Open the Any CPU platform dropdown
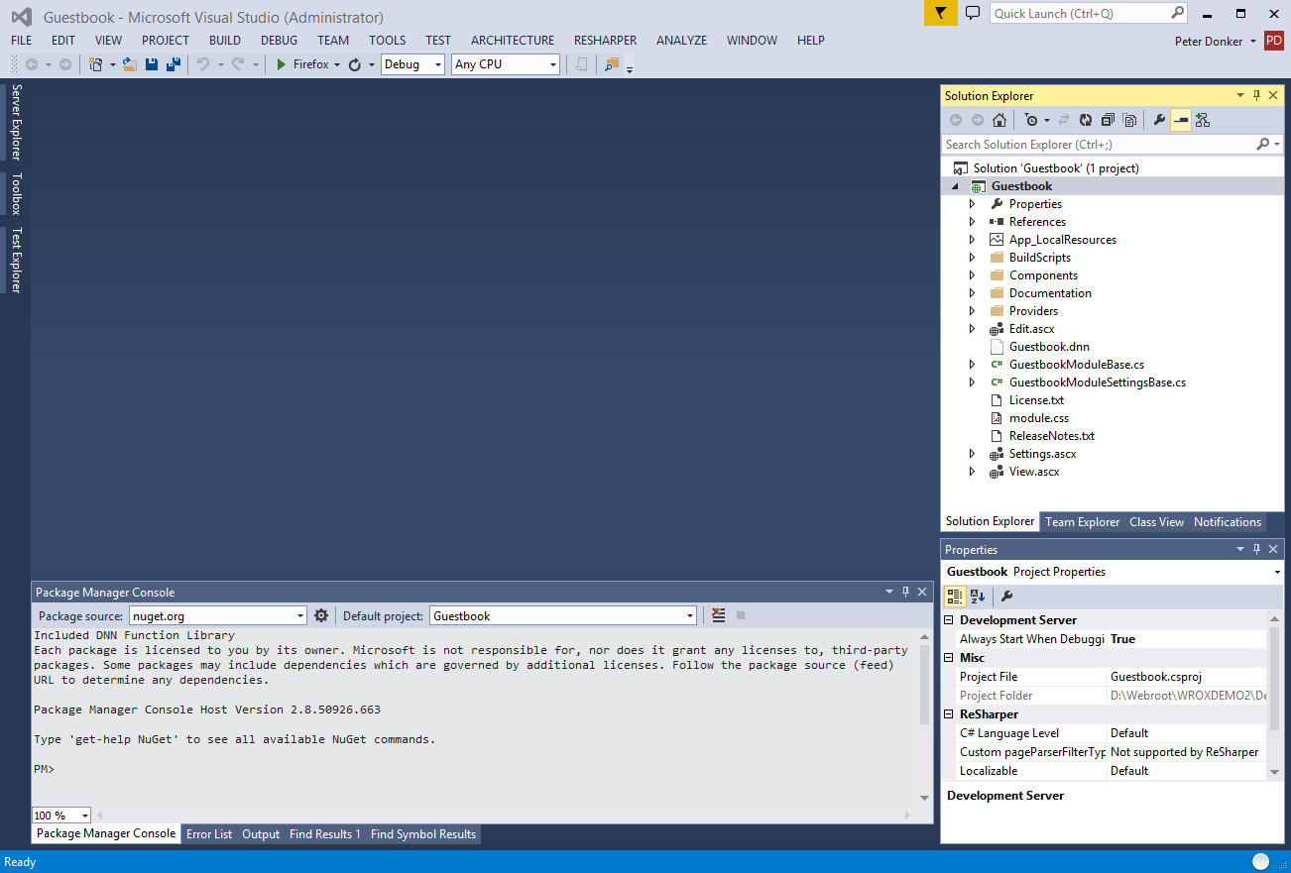 tap(506, 64)
